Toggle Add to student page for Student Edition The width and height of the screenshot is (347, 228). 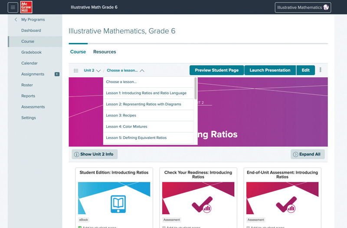(80, 227)
